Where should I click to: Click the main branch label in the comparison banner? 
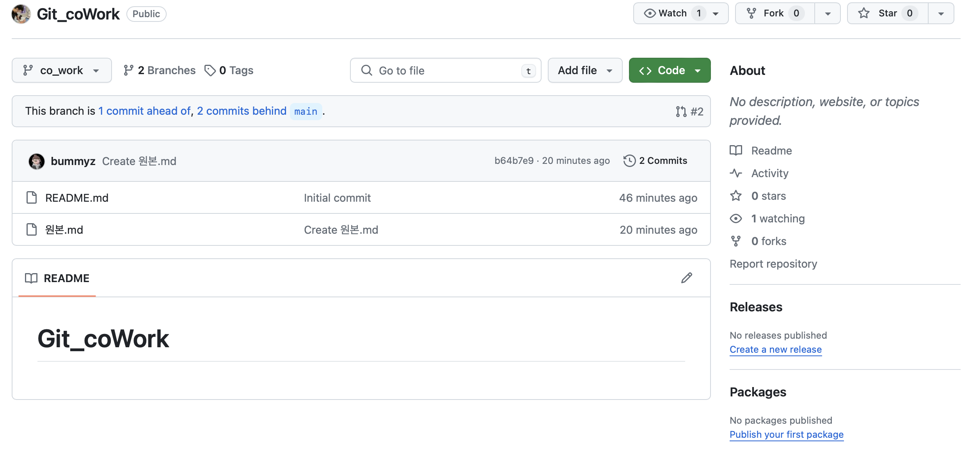306,112
